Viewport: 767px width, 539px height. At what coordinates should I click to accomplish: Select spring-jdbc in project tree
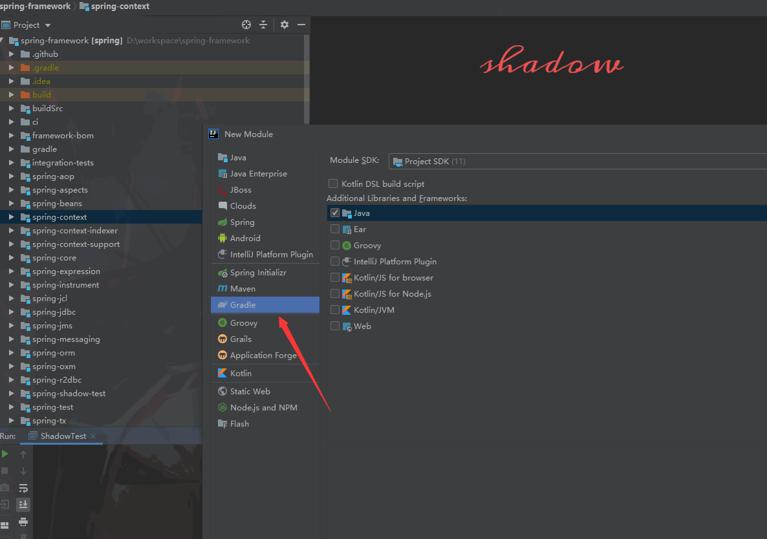coord(54,312)
